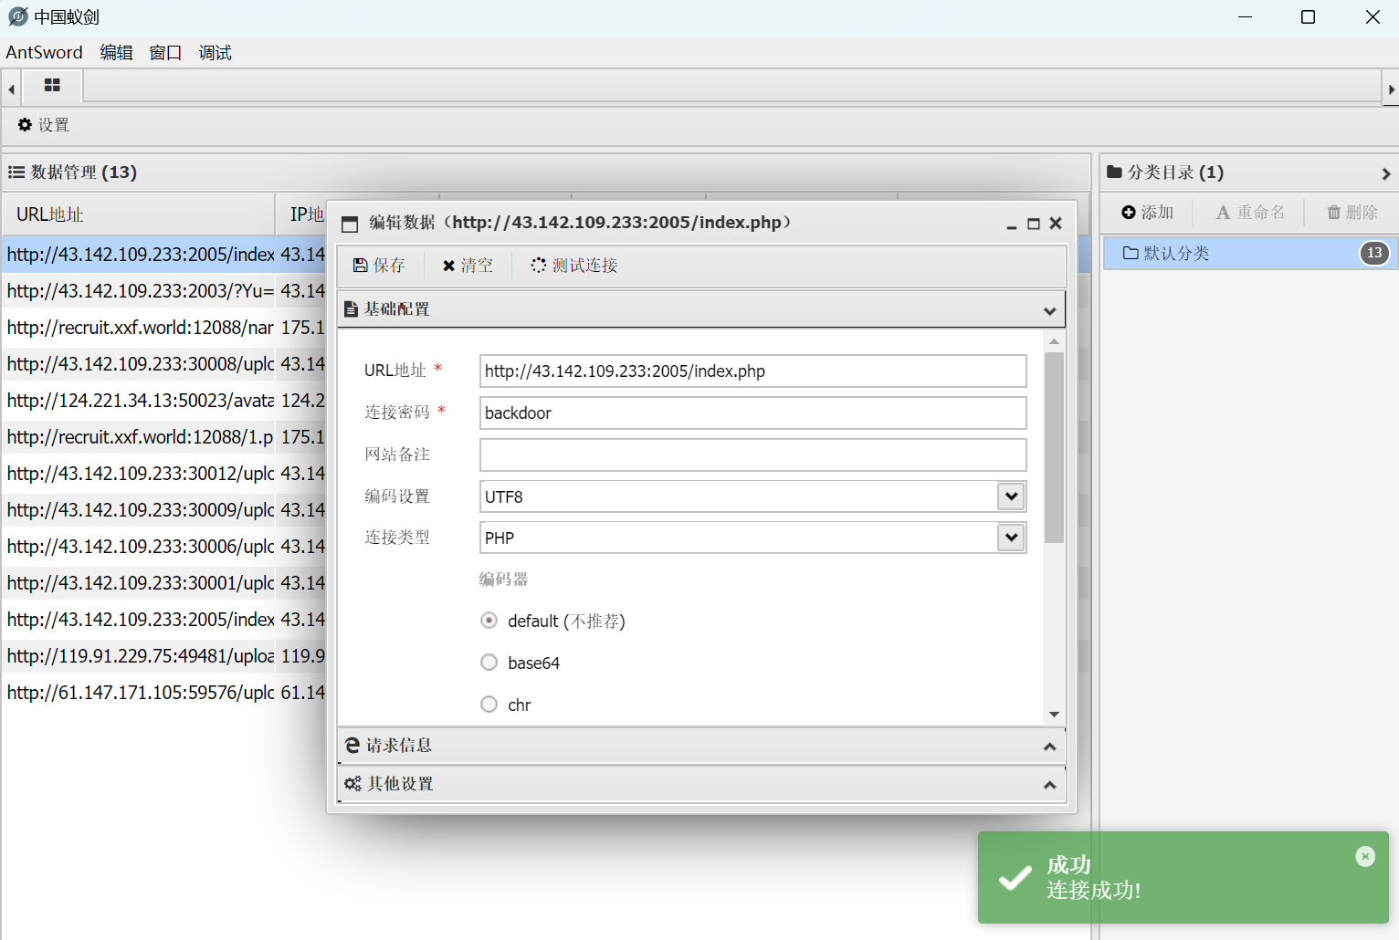This screenshot has width=1399, height=940.
Task: Click the 其他设置 gears icon
Action: tap(352, 784)
